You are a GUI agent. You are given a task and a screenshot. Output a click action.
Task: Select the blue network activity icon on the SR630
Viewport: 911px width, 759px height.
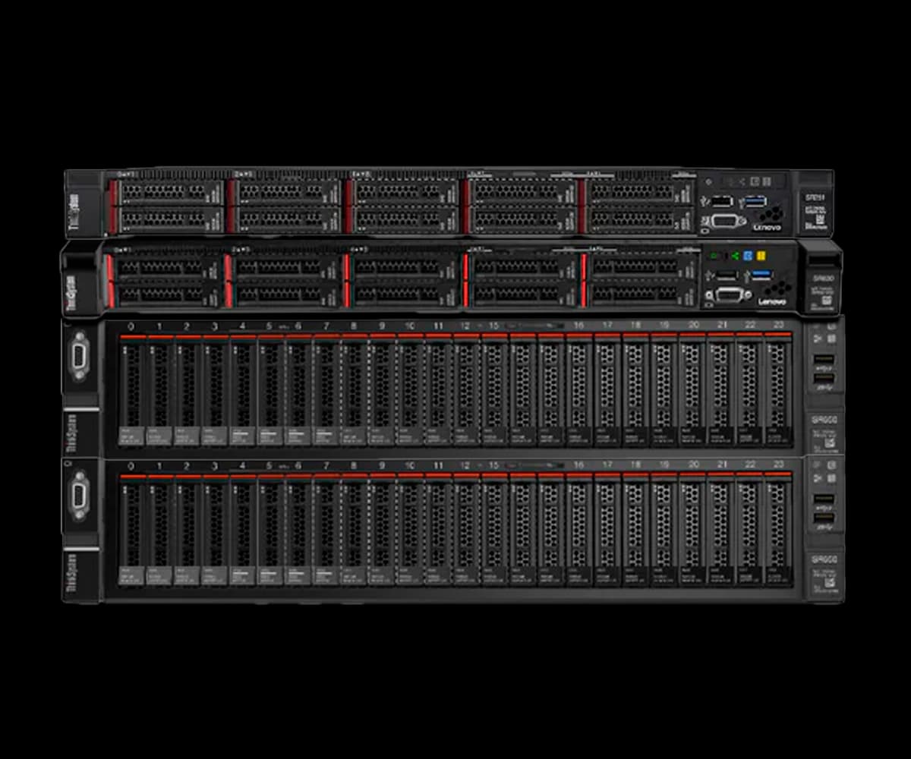(749, 257)
